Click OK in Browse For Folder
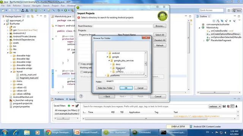Screen dimensions: 243x136 (126, 88)
